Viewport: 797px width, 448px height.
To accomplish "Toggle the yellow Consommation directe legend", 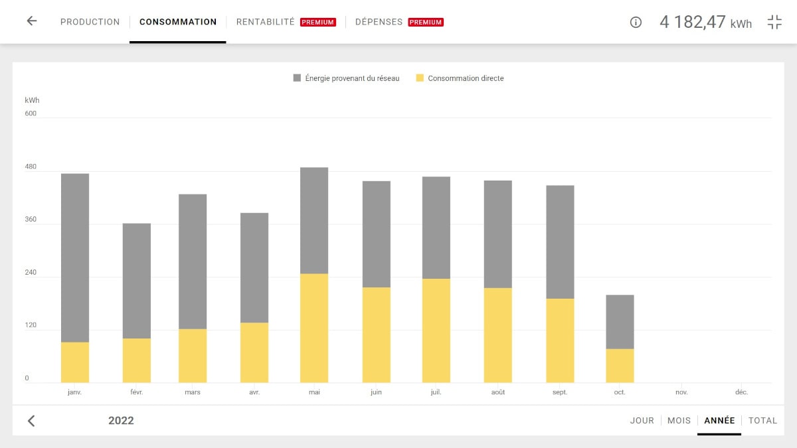I will point(460,78).
